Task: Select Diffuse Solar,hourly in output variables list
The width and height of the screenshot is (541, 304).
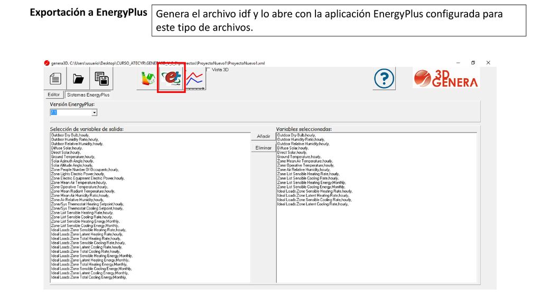Action: pos(67,148)
